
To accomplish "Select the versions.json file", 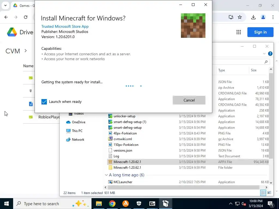I will pos(188,150).
